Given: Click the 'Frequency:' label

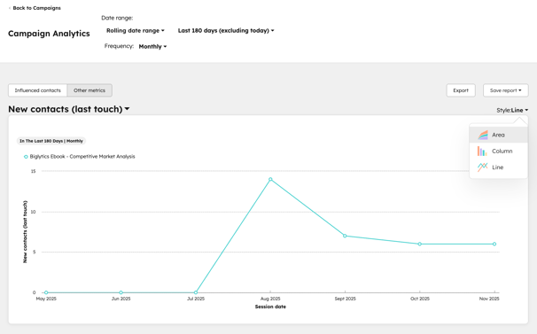Looking at the screenshot, I should pyautogui.click(x=119, y=46).
